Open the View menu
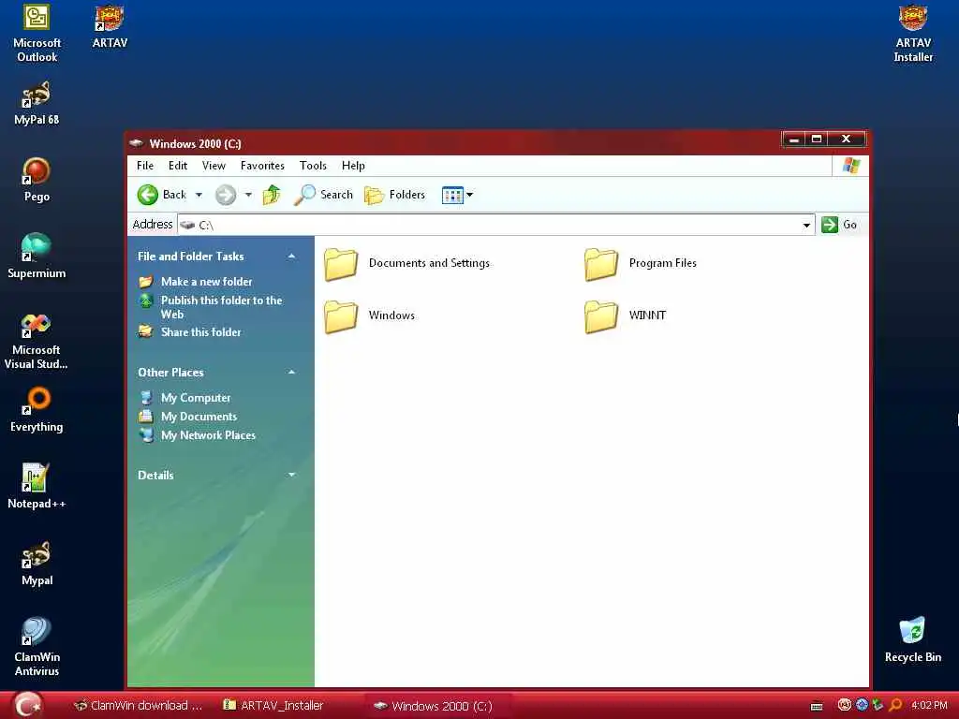The width and height of the screenshot is (959, 719). tap(214, 166)
